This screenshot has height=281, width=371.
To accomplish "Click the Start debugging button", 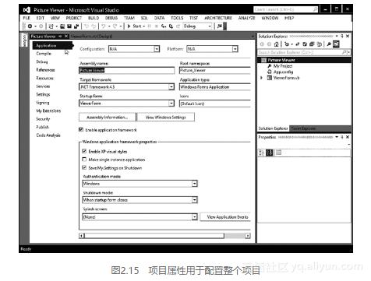I will point(135,26).
